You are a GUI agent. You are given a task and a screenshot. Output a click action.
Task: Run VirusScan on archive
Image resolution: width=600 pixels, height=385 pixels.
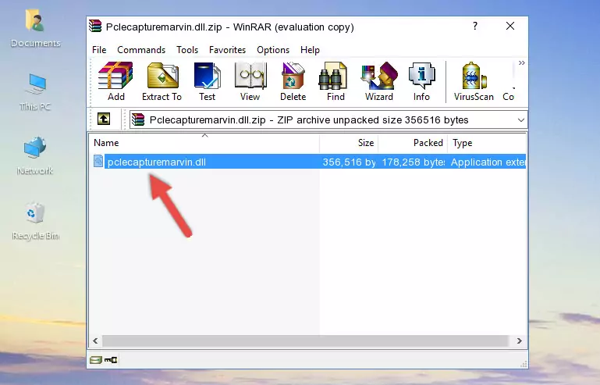pyautogui.click(x=474, y=81)
